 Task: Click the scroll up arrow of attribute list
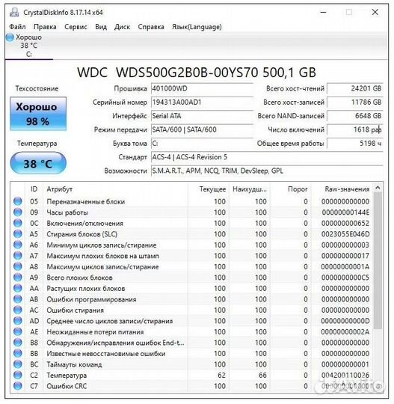point(378,188)
